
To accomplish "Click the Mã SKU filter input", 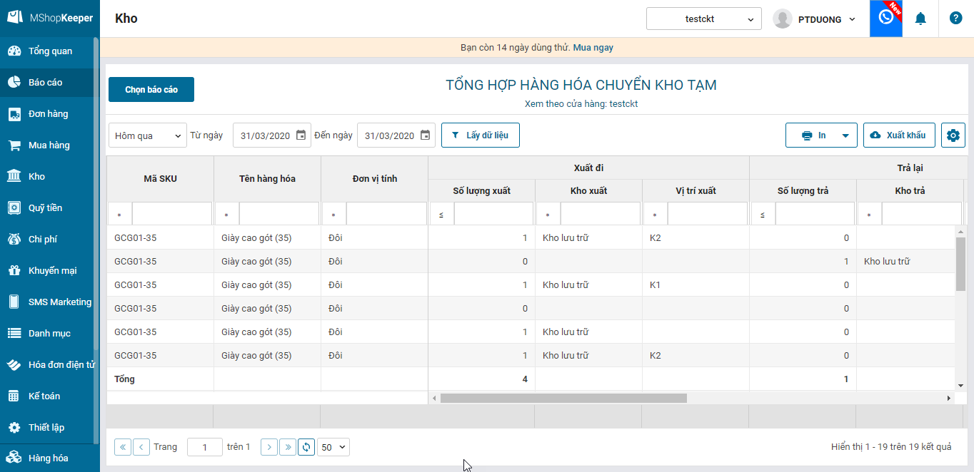I will pos(172,214).
